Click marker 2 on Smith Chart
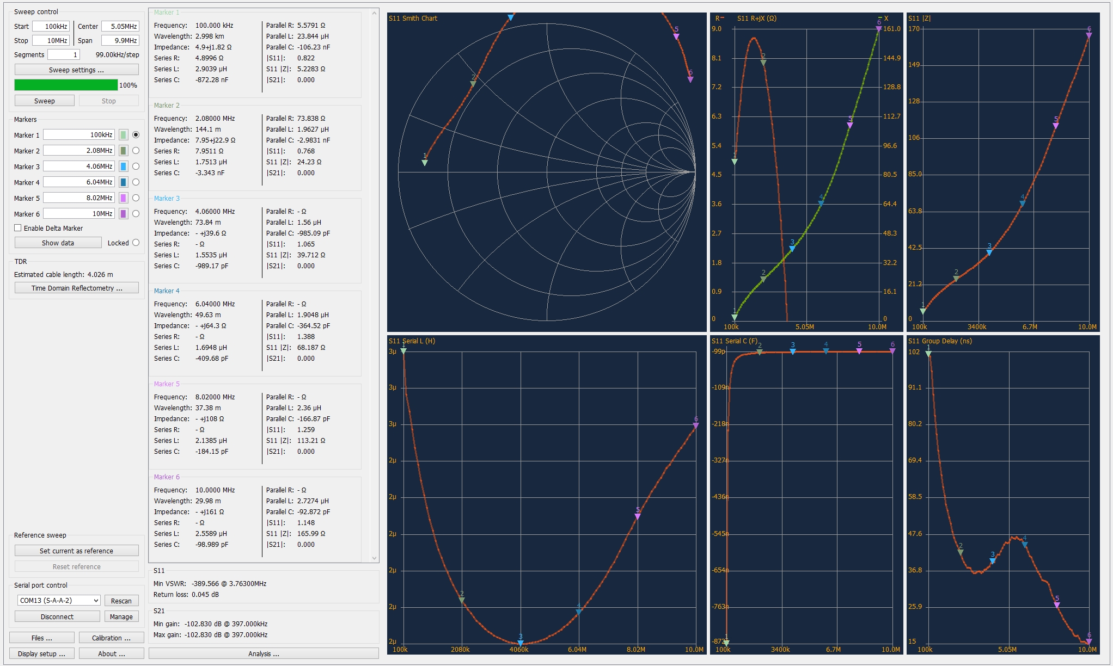The image size is (1113, 666). point(473,83)
